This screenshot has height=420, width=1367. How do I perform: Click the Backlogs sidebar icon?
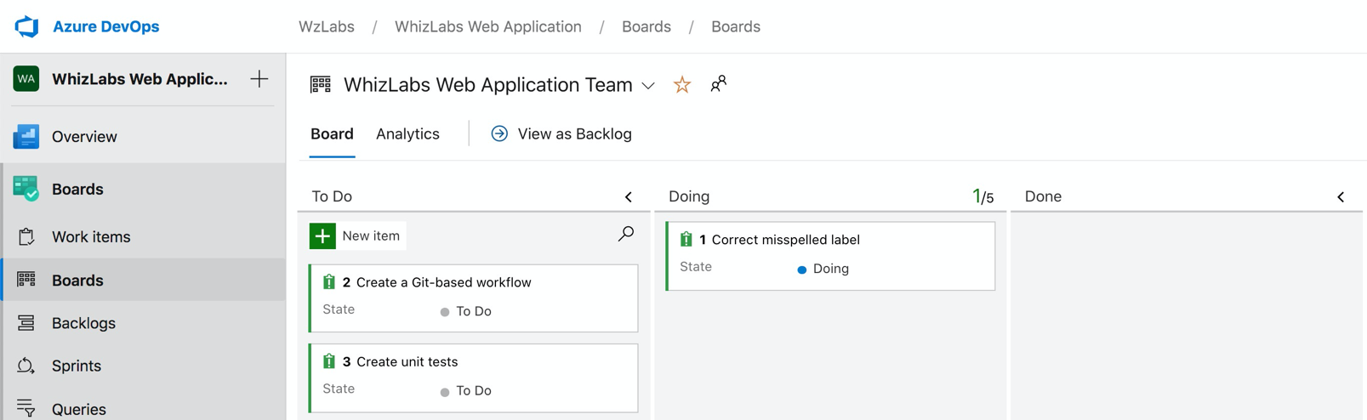(x=26, y=323)
